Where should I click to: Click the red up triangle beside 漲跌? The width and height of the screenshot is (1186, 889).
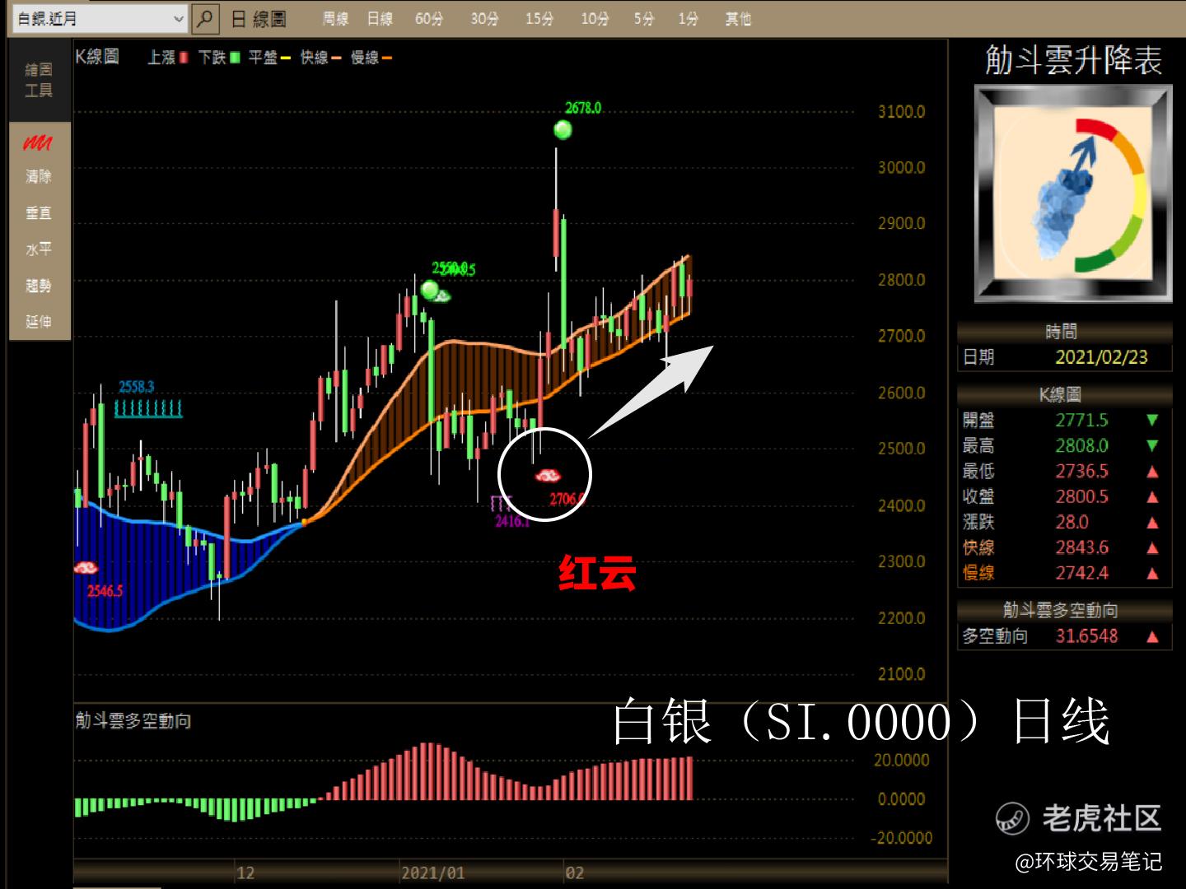pyautogui.click(x=1152, y=523)
